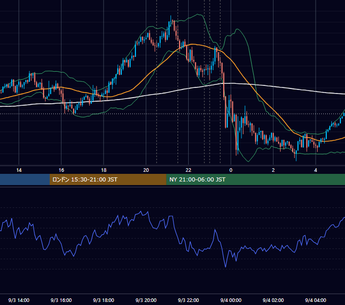Click the 2 hour label on the upper time axis

273,170
